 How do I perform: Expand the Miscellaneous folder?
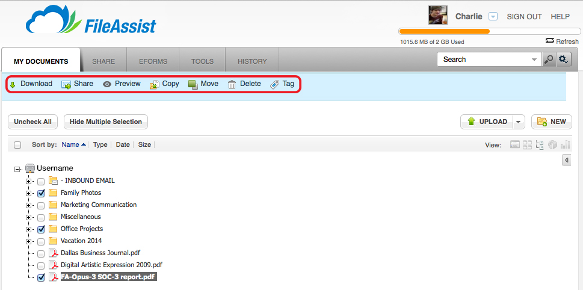tap(28, 217)
